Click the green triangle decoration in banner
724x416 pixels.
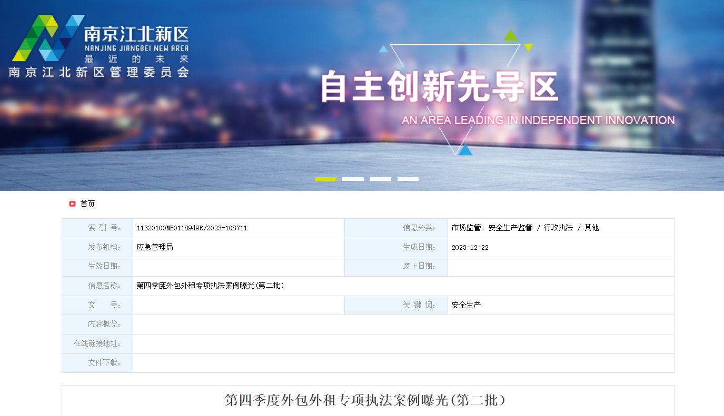[511, 35]
